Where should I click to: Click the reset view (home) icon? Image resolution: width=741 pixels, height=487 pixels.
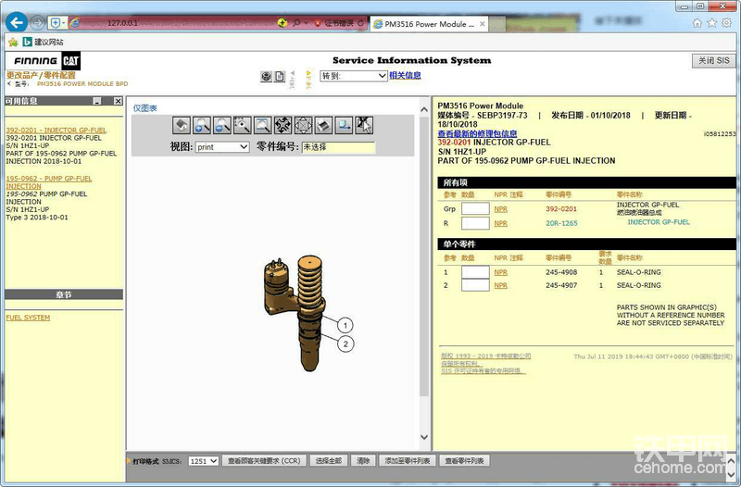click(x=182, y=126)
